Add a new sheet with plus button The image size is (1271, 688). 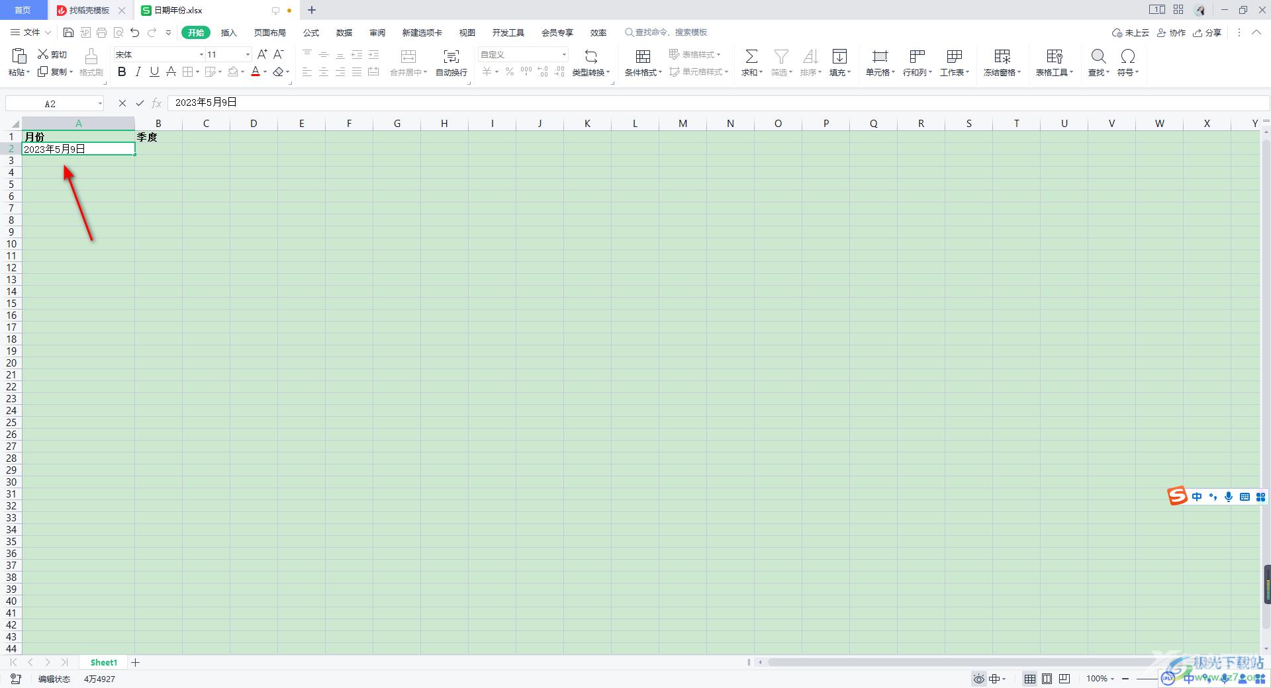coord(136,662)
